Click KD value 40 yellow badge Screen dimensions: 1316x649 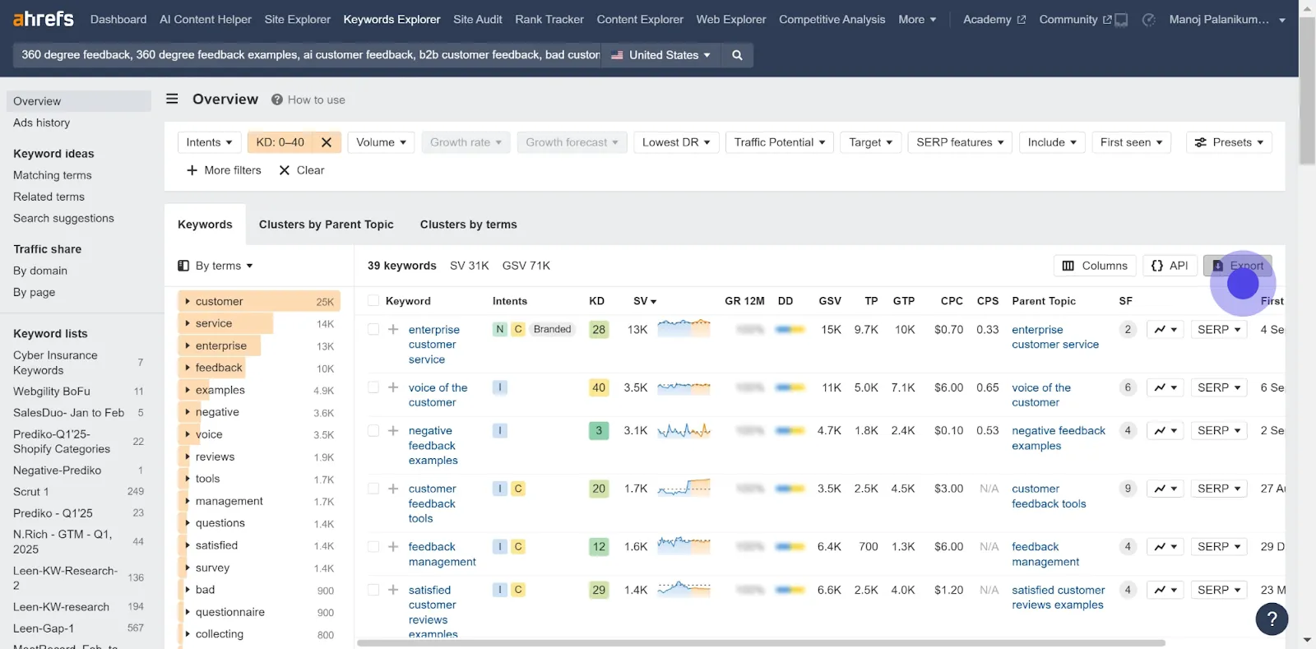[x=599, y=387]
